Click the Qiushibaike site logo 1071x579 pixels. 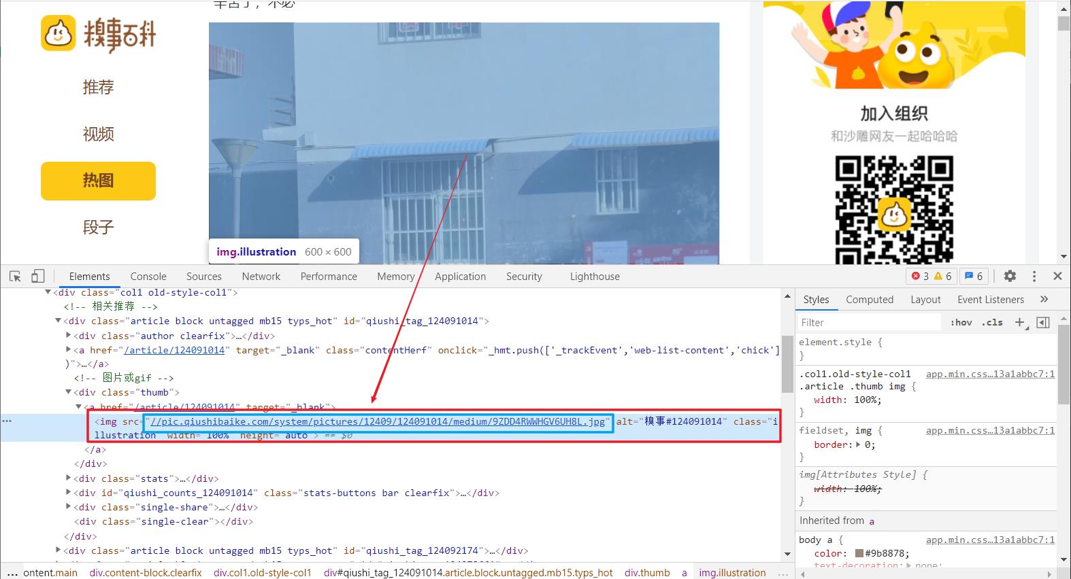pos(99,33)
